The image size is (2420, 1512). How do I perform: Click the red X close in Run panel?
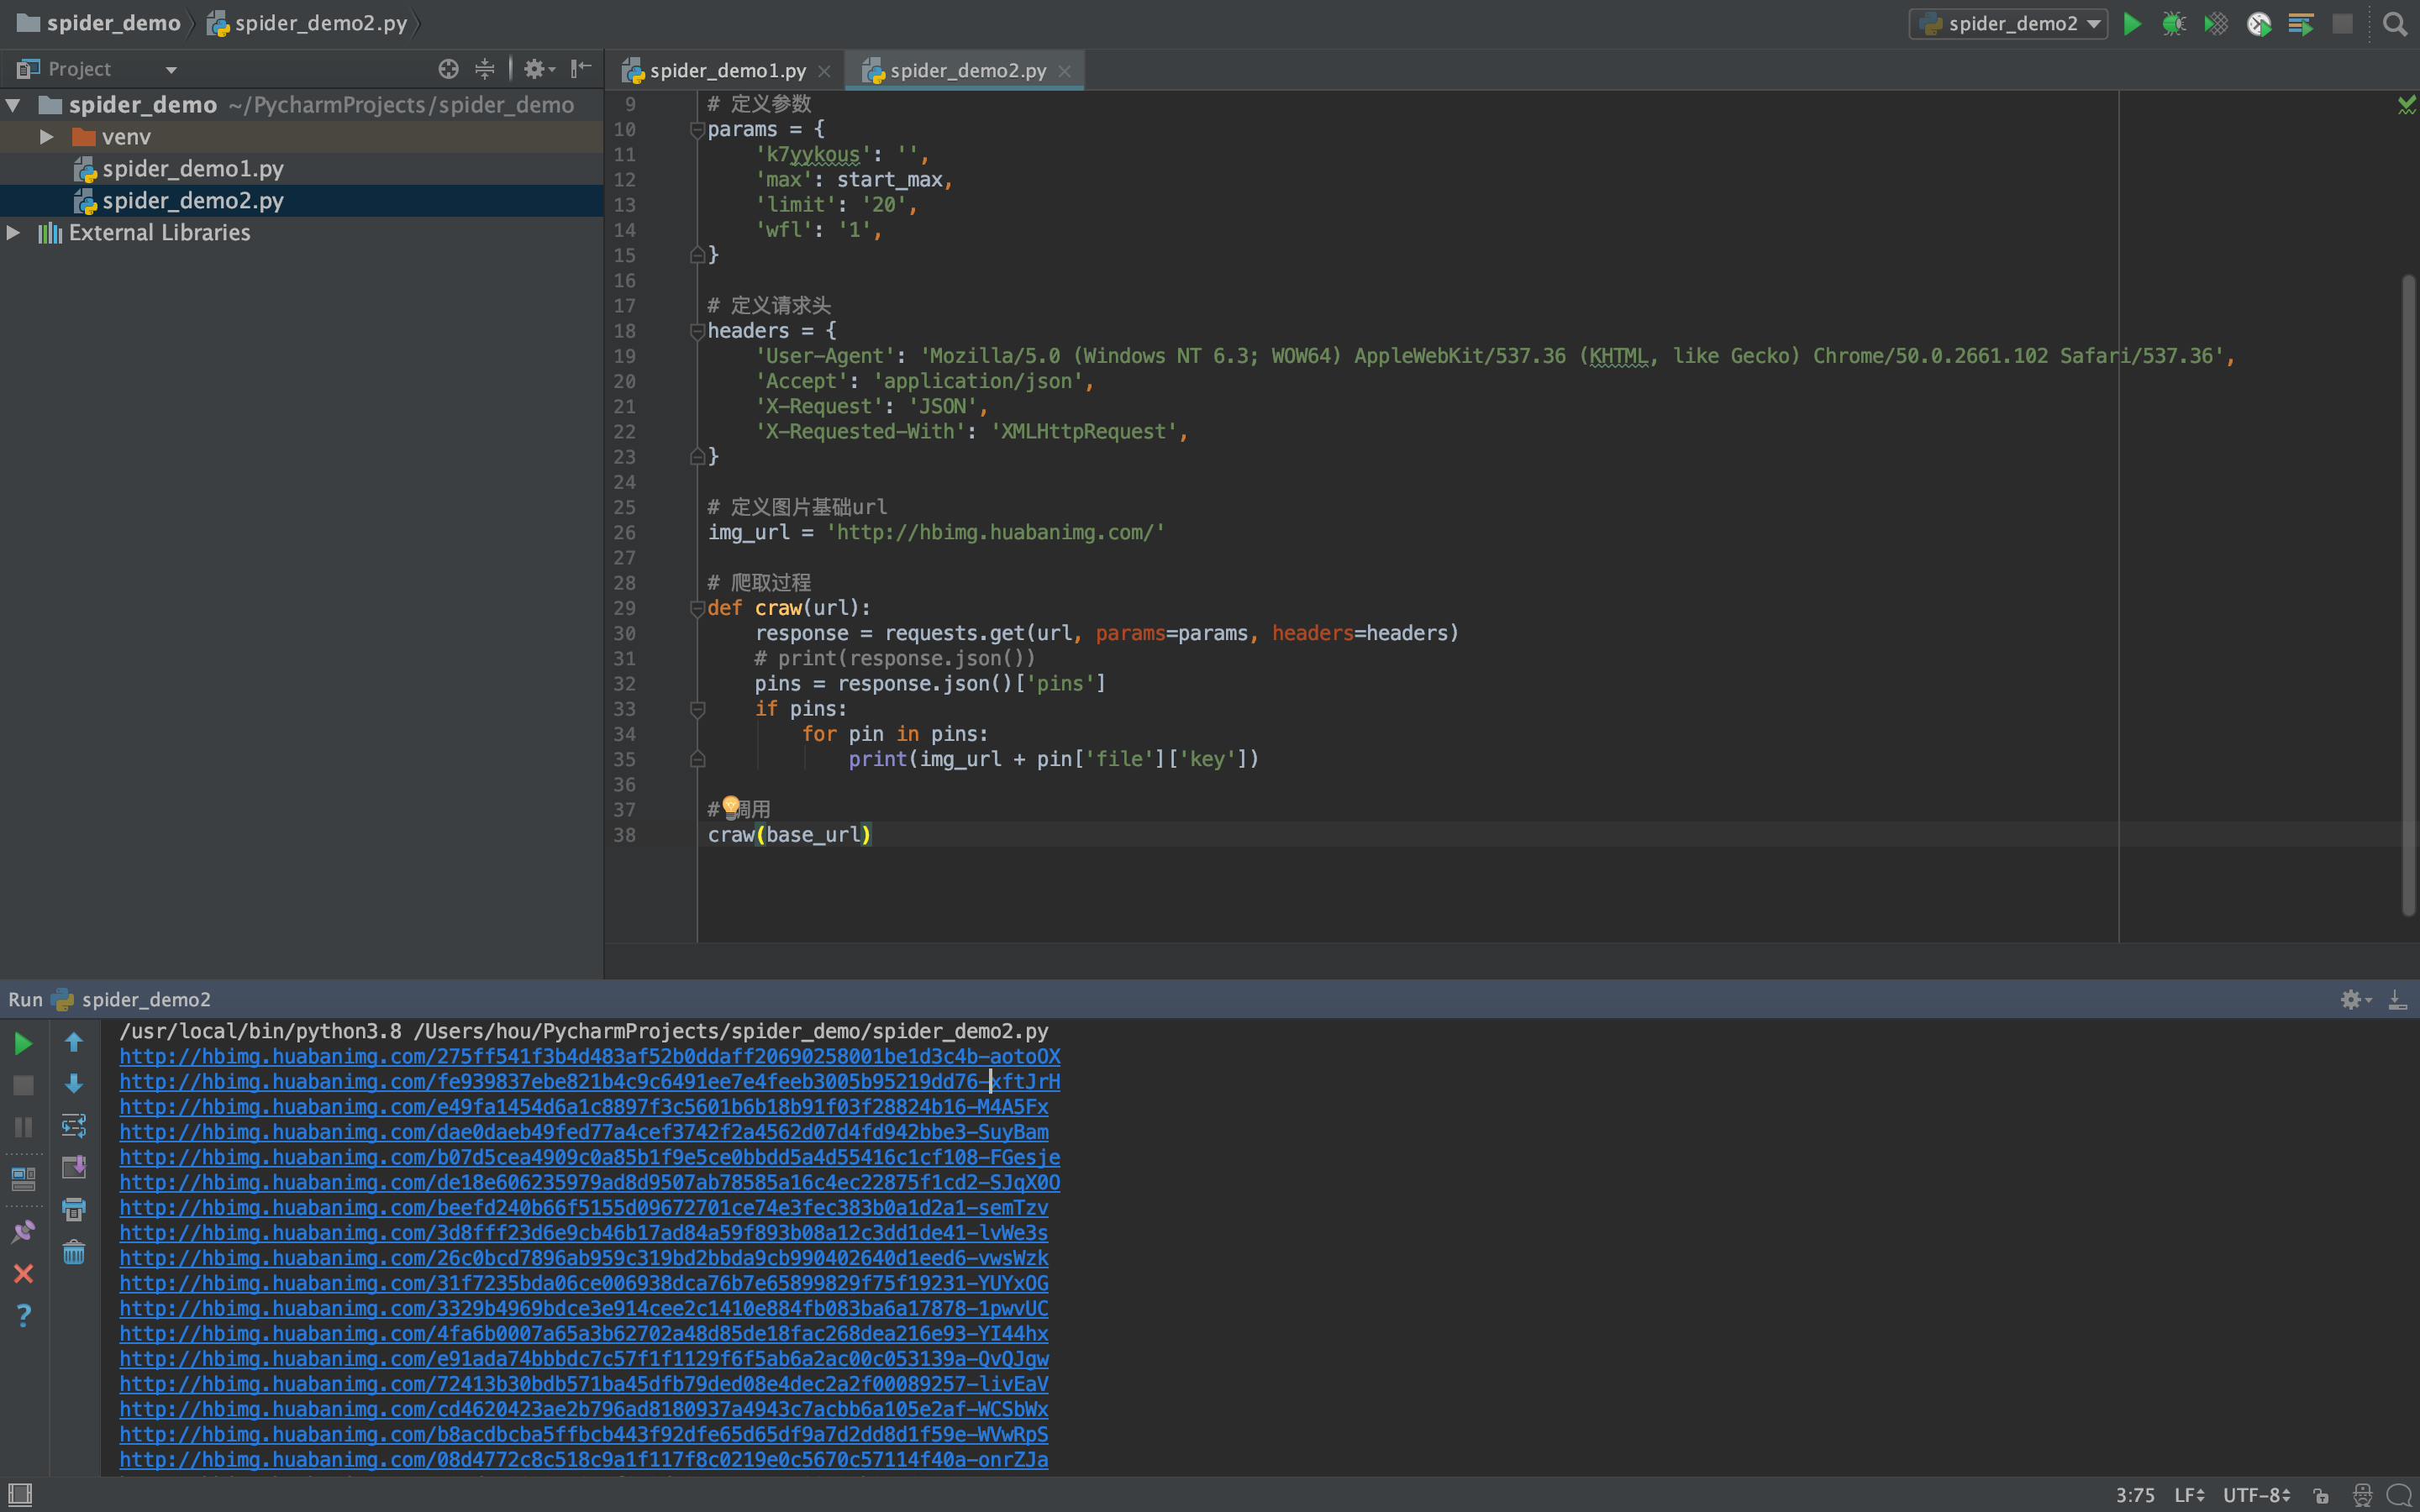[x=23, y=1273]
